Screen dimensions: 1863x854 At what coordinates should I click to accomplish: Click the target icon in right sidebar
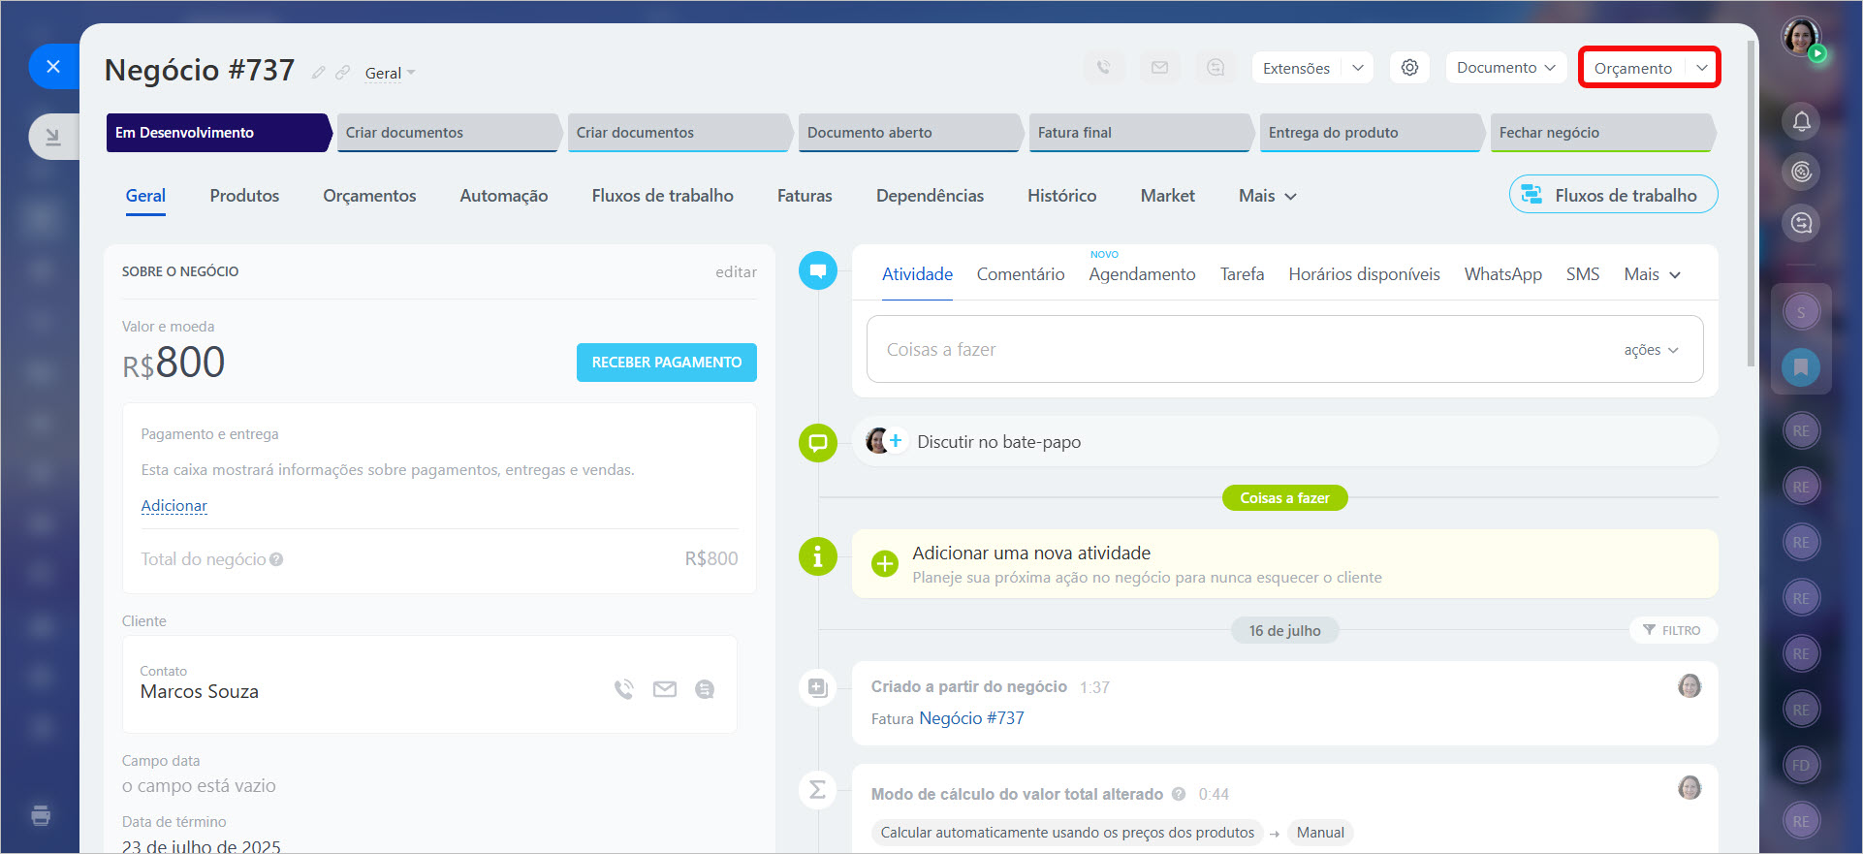pos(1801,173)
